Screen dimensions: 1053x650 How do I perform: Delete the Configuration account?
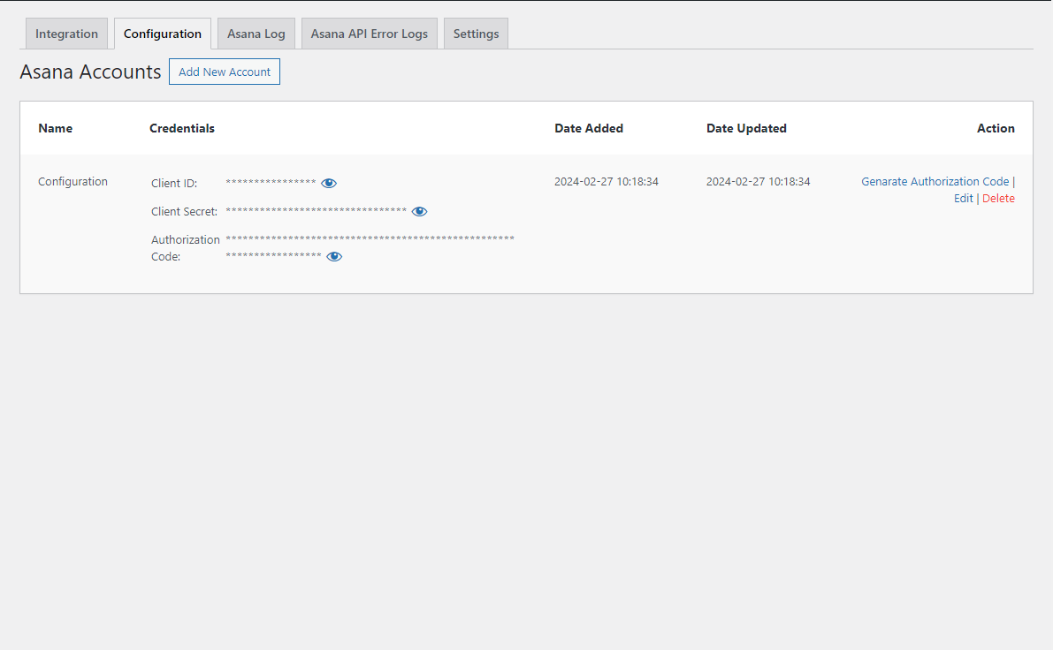click(x=998, y=198)
